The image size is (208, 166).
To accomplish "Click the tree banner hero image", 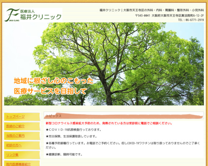I will [x=104, y=64].
